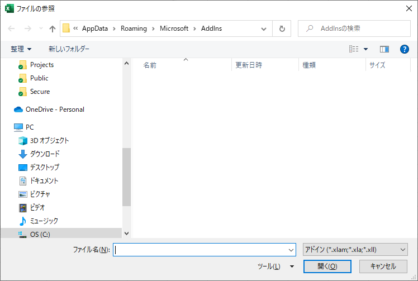
Task: Click the music note icon
Action: (23, 221)
